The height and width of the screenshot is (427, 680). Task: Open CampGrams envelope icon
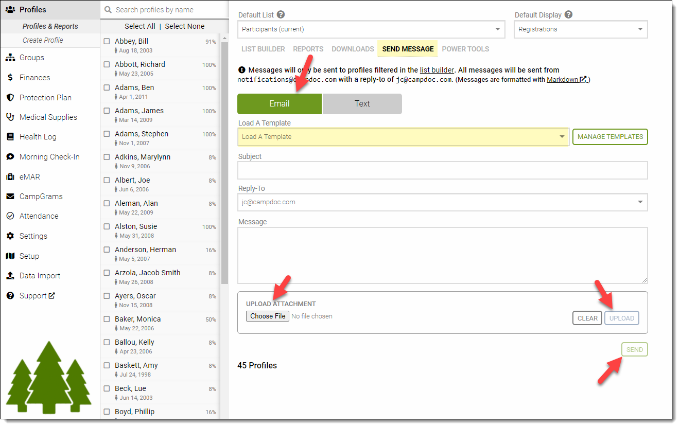point(10,197)
